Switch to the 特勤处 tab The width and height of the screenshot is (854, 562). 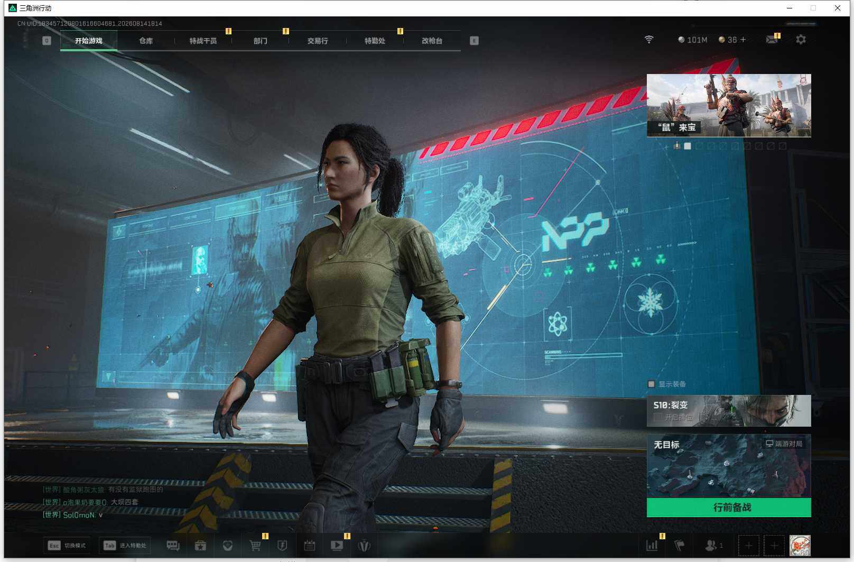point(375,41)
